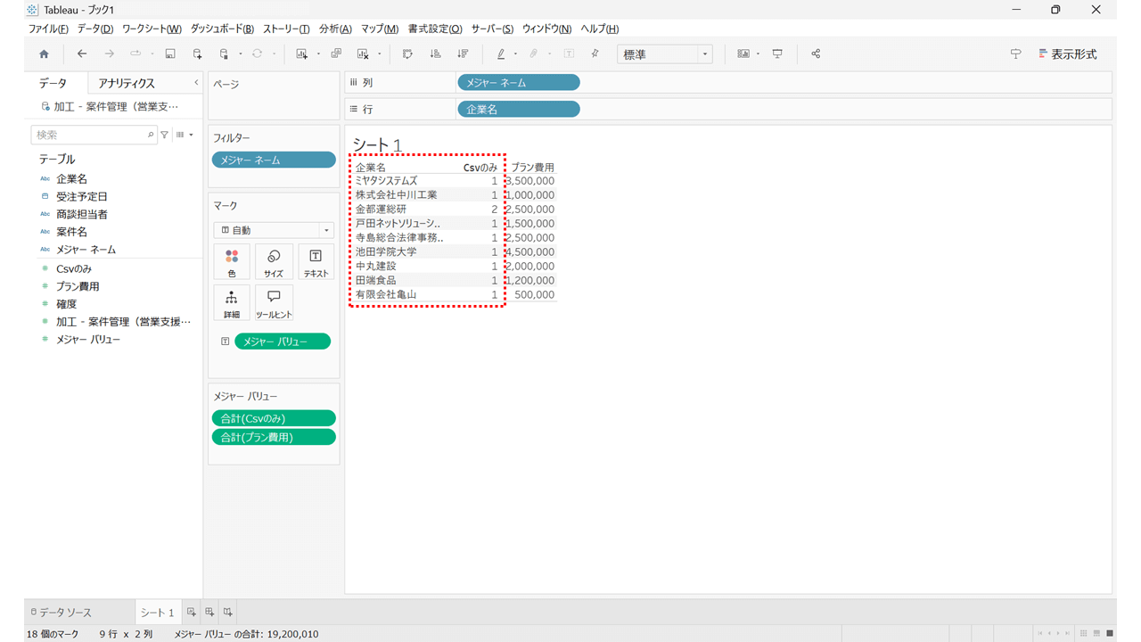Click the sort ascending toolbar icon

tap(435, 54)
